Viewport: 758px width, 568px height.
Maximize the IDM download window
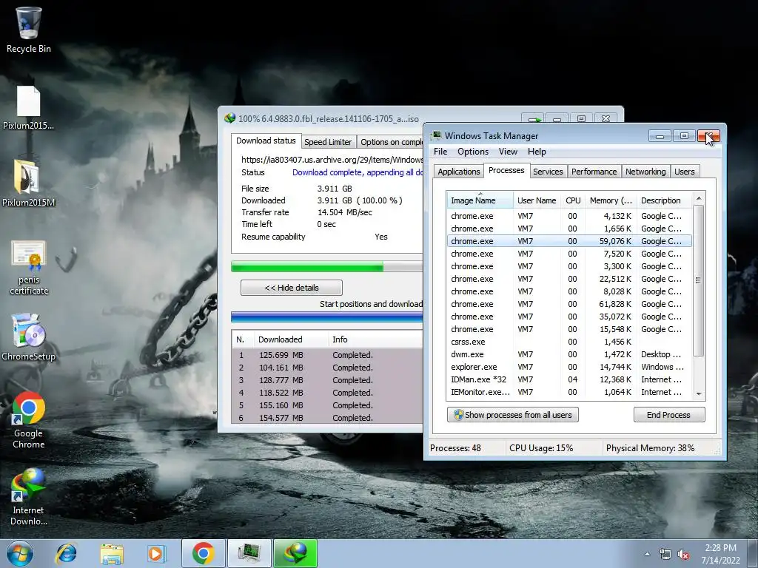pyautogui.click(x=582, y=118)
